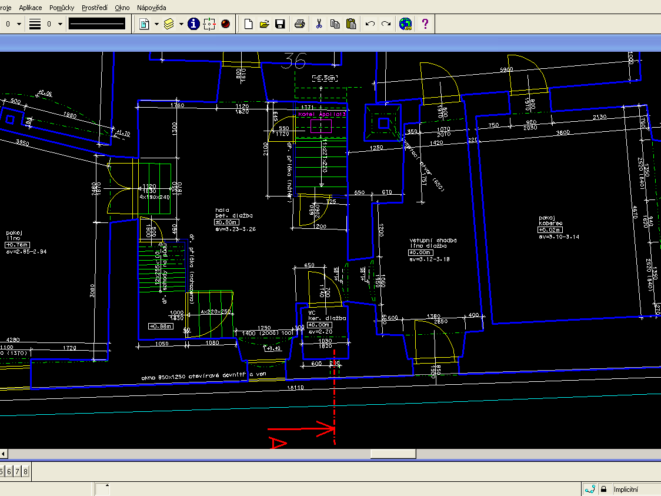The height and width of the screenshot is (496, 661).
Task: Click the large number 36 label
Action: pos(295,61)
